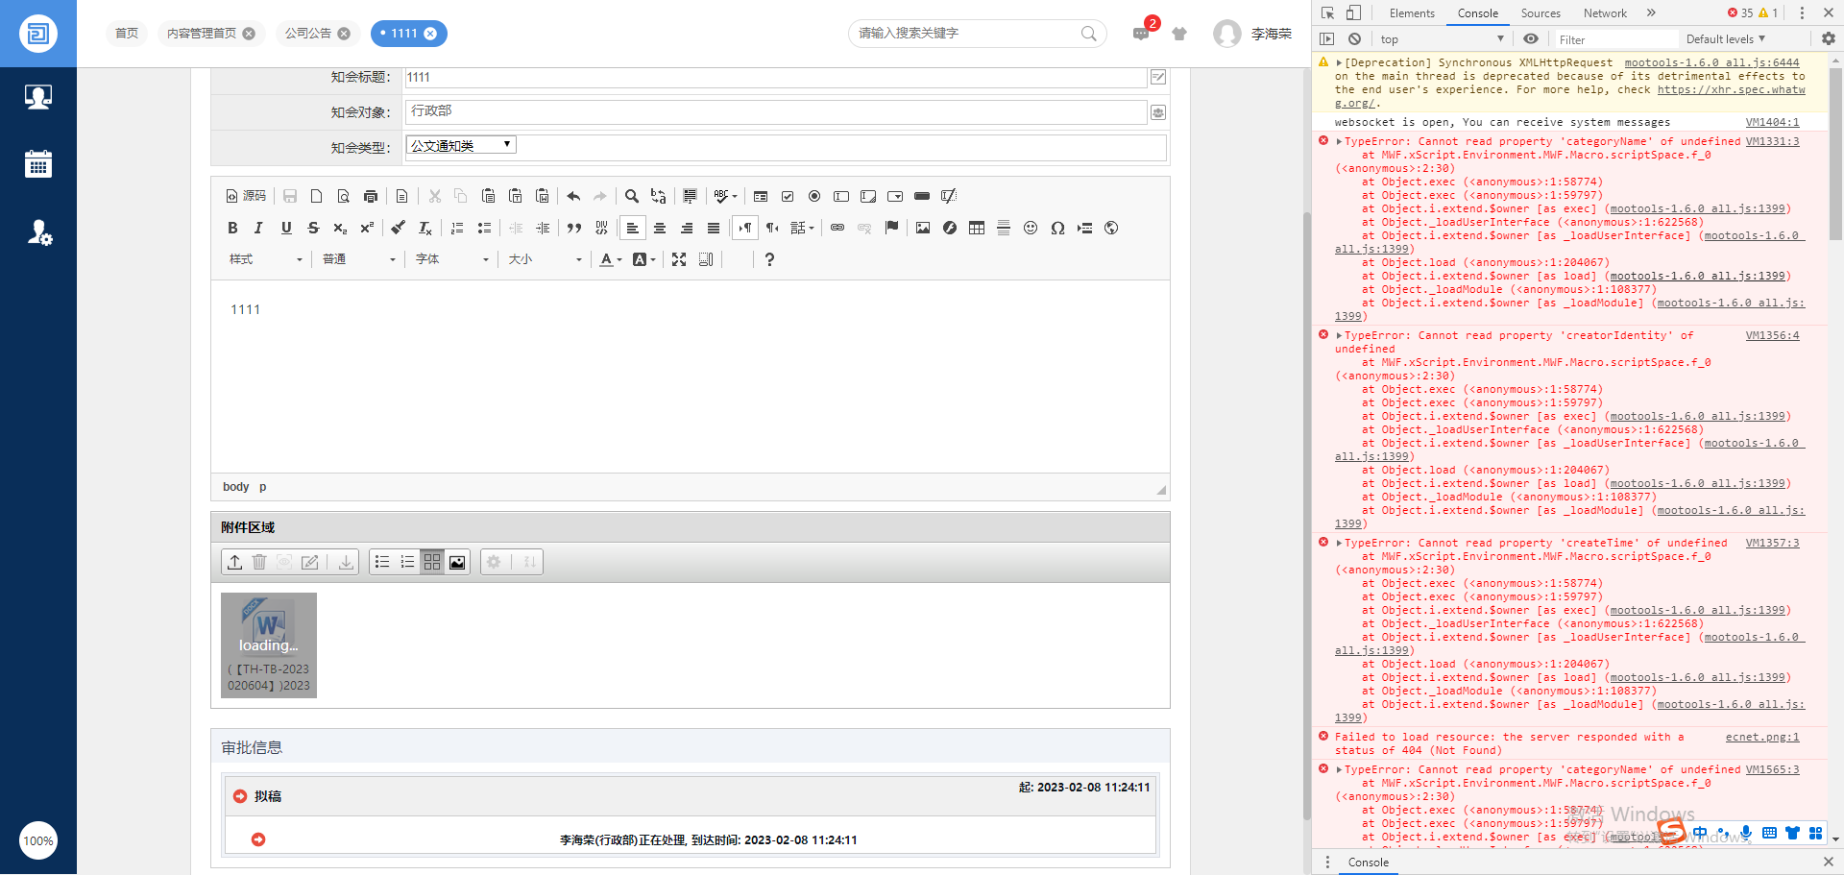Insert a numbered list
The height and width of the screenshot is (875, 1844).
pyautogui.click(x=457, y=228)
